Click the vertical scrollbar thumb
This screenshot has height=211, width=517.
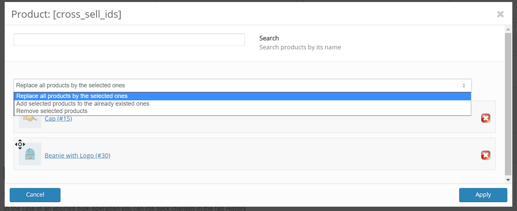point(508,103)
